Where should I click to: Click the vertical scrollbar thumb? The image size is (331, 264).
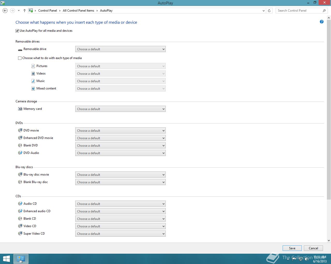point(329,110)
